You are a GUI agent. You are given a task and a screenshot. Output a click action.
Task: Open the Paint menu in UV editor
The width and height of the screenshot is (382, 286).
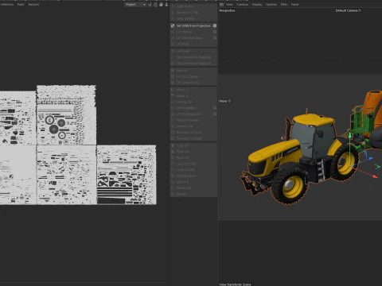[21, 5]
